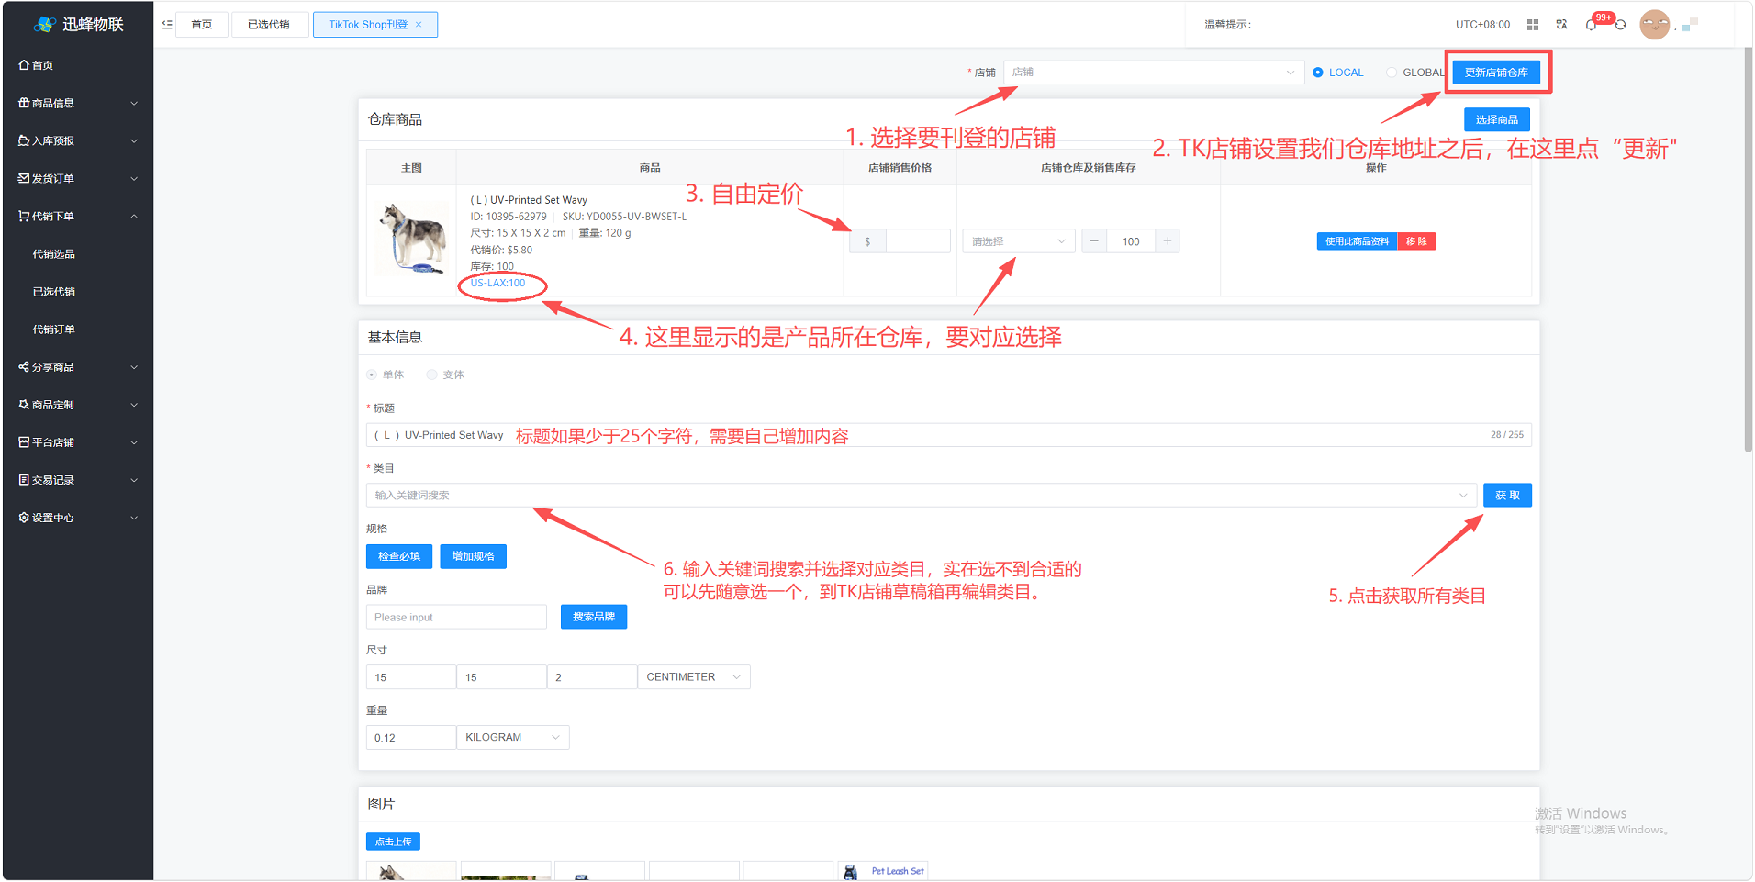Image resolution: width=1755 pixels, height=882 pixels.
Task: Click 点击上传 image upload button
Action: pyautogui.click(x=393, y=842)
